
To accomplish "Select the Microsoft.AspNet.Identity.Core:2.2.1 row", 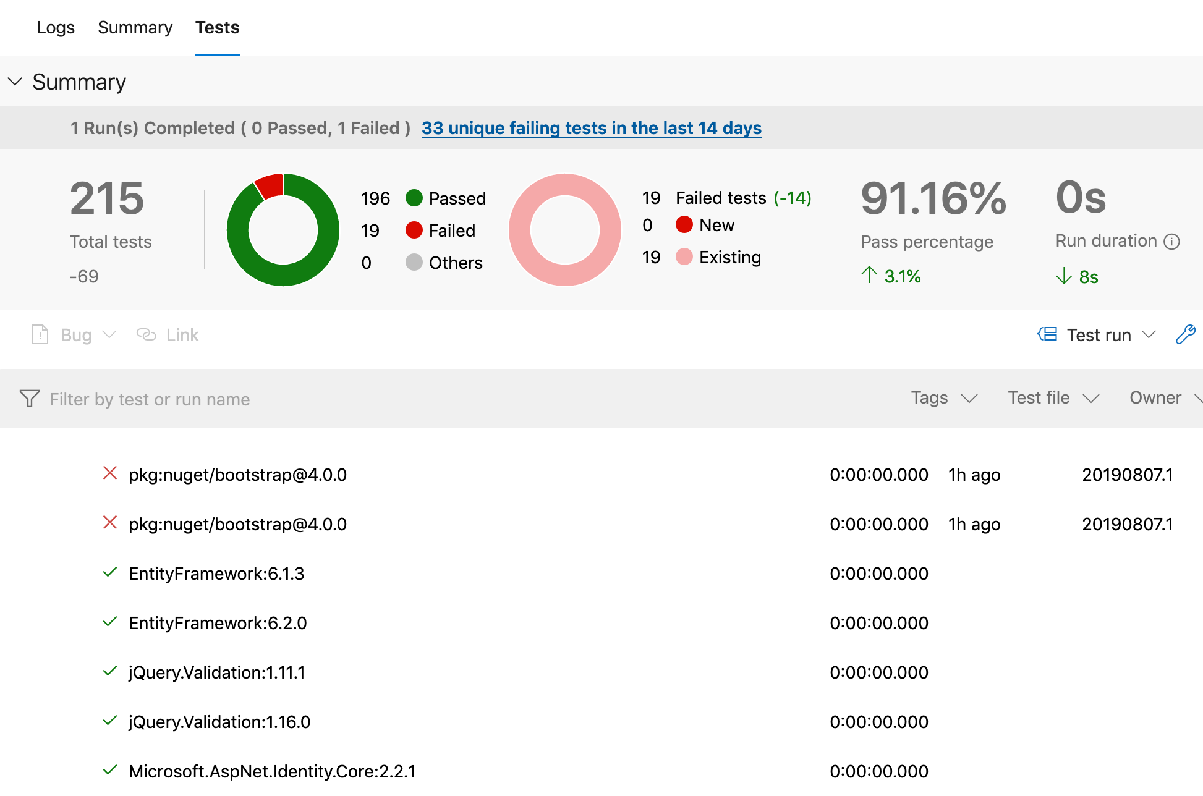I will point(272,771).
